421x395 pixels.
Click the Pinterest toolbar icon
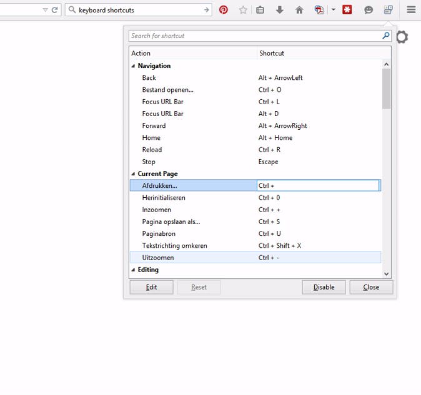[224, 10]
